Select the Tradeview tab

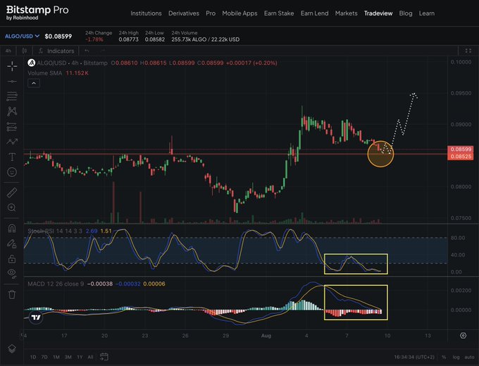click(x=378, y=13)
